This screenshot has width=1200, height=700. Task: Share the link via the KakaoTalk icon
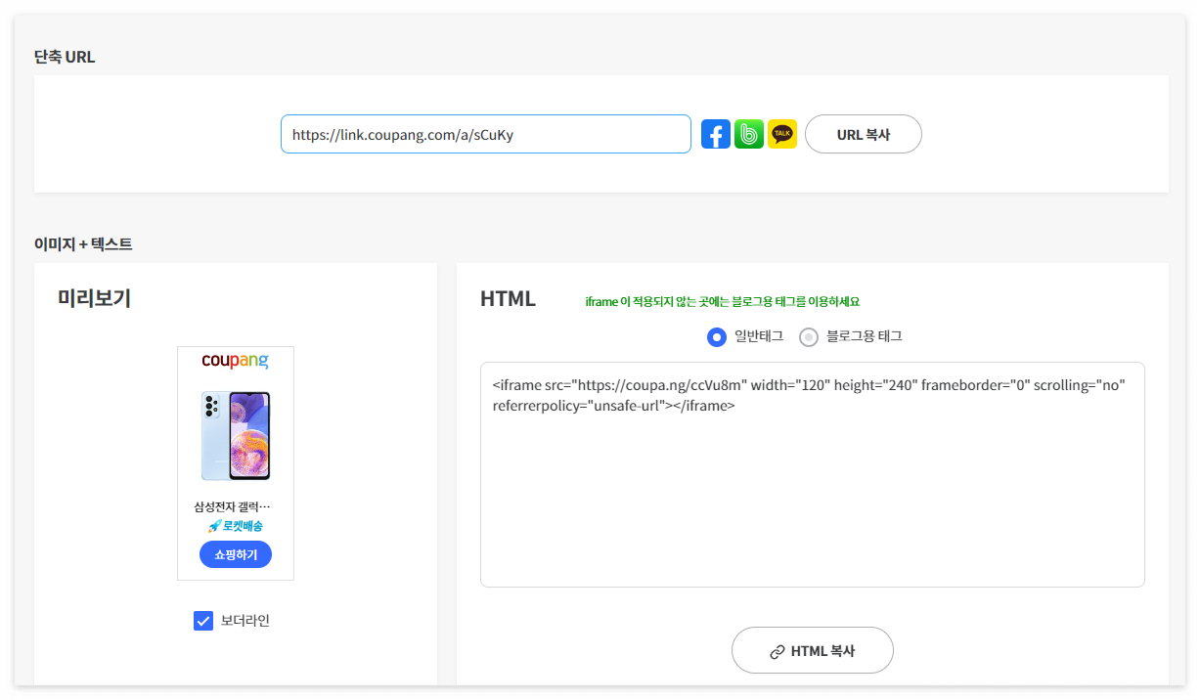[x=781, y=134]
